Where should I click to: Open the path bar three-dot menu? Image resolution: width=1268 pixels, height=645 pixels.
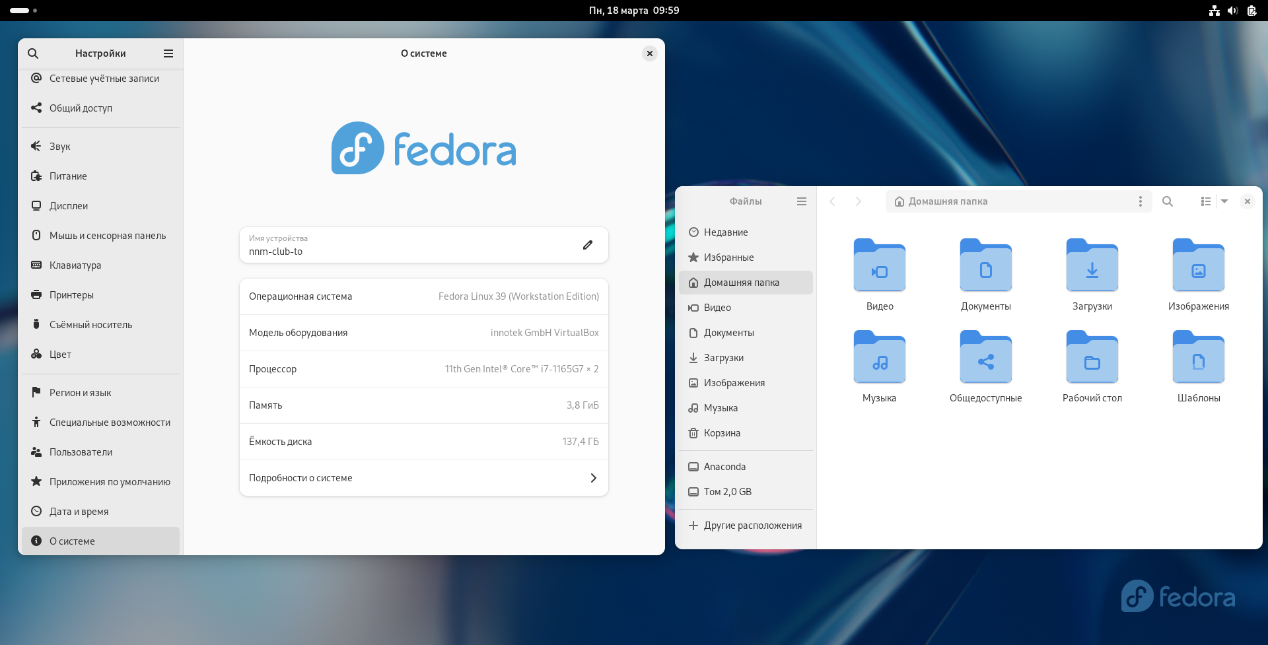pyautogui.click(x=1140, y=201)
